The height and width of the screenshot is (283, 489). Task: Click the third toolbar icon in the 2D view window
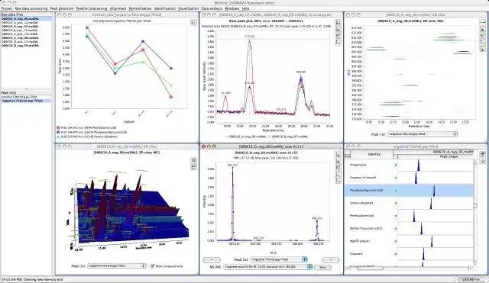tap(482, 36)
